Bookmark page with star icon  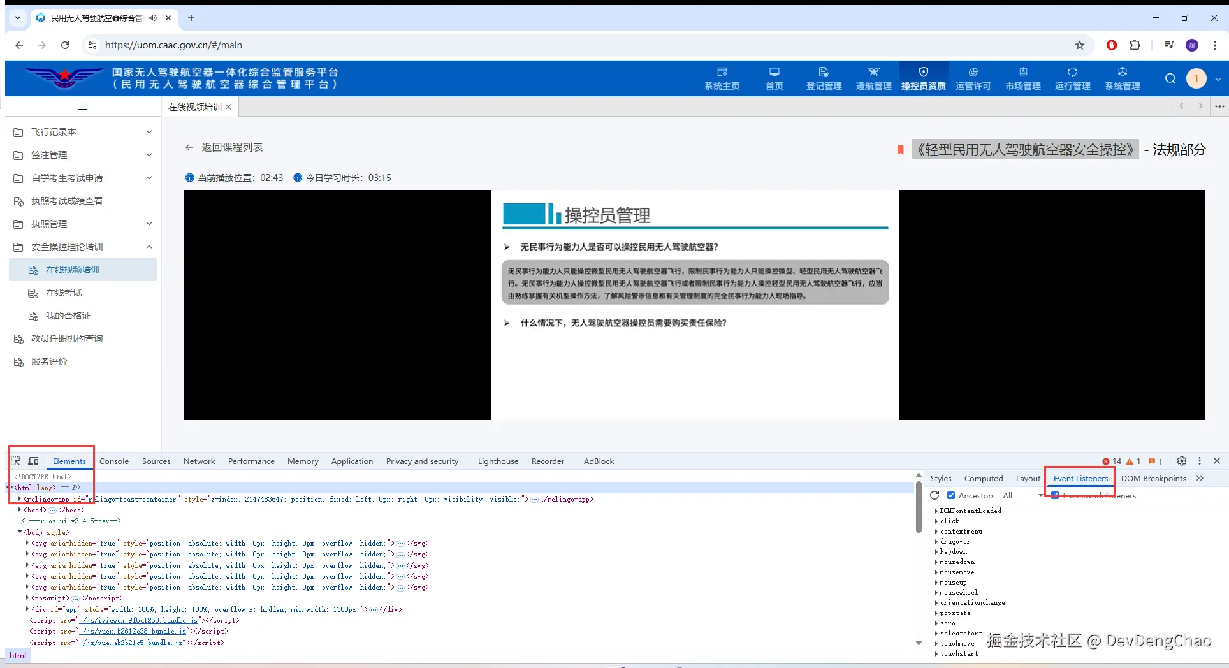click(x=1080, y=45)
